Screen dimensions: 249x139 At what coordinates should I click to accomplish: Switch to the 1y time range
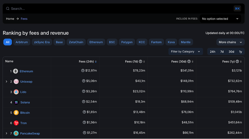pyautogui.click(x=240, y=52)
